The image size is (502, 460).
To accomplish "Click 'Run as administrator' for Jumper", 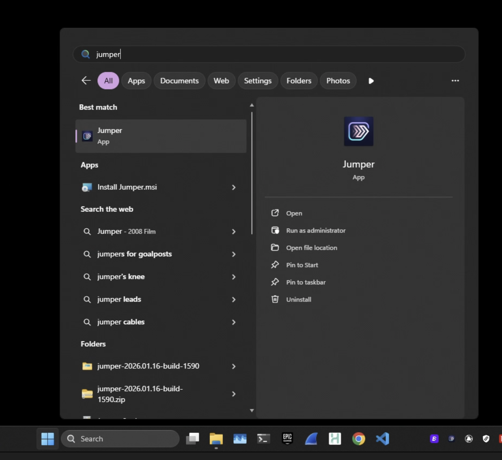I will (316, 230).
